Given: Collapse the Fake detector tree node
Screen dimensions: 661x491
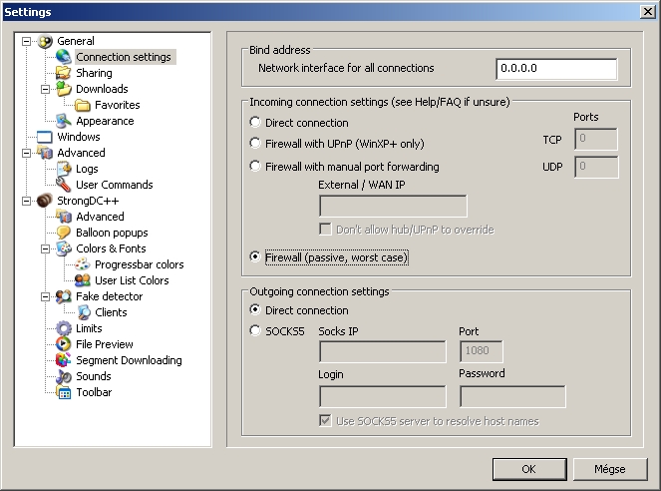Looking at the screenshot, I should [x=45, y=296].
